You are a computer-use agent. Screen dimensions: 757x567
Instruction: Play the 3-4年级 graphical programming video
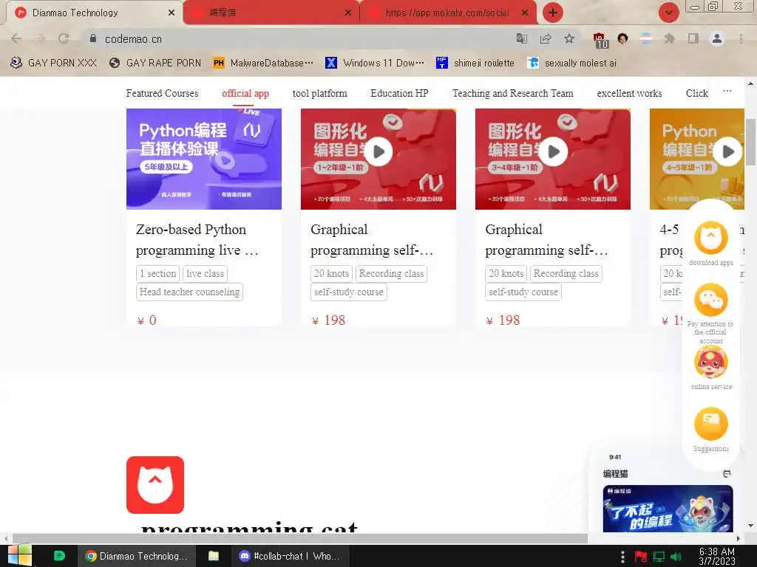[553, 152]
